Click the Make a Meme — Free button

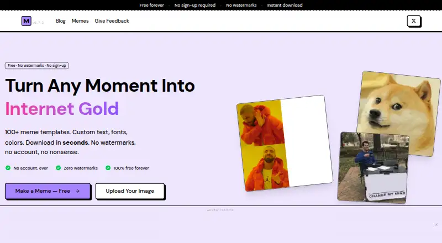[48, 191]
